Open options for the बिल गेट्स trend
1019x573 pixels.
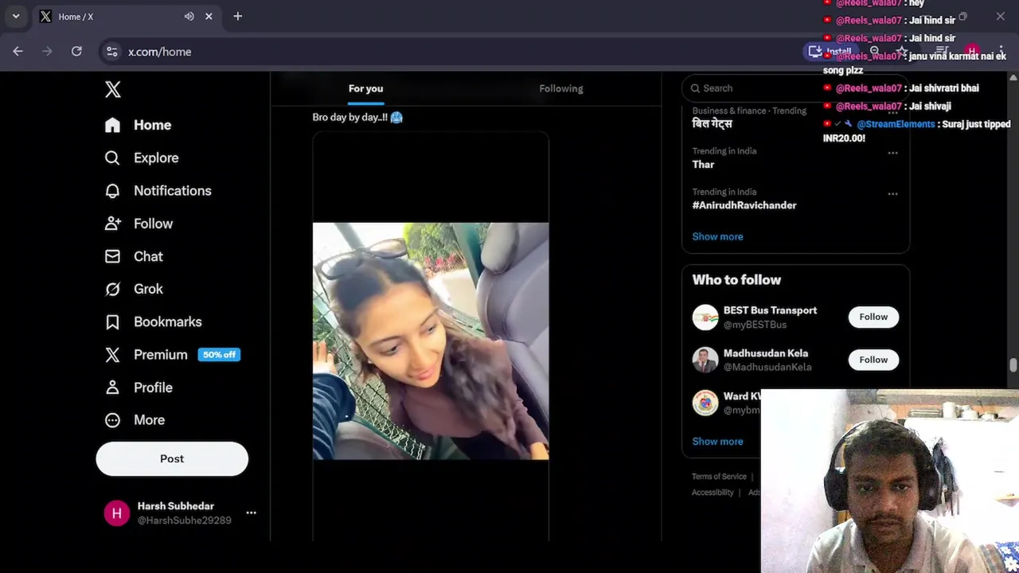click(892, 112)
